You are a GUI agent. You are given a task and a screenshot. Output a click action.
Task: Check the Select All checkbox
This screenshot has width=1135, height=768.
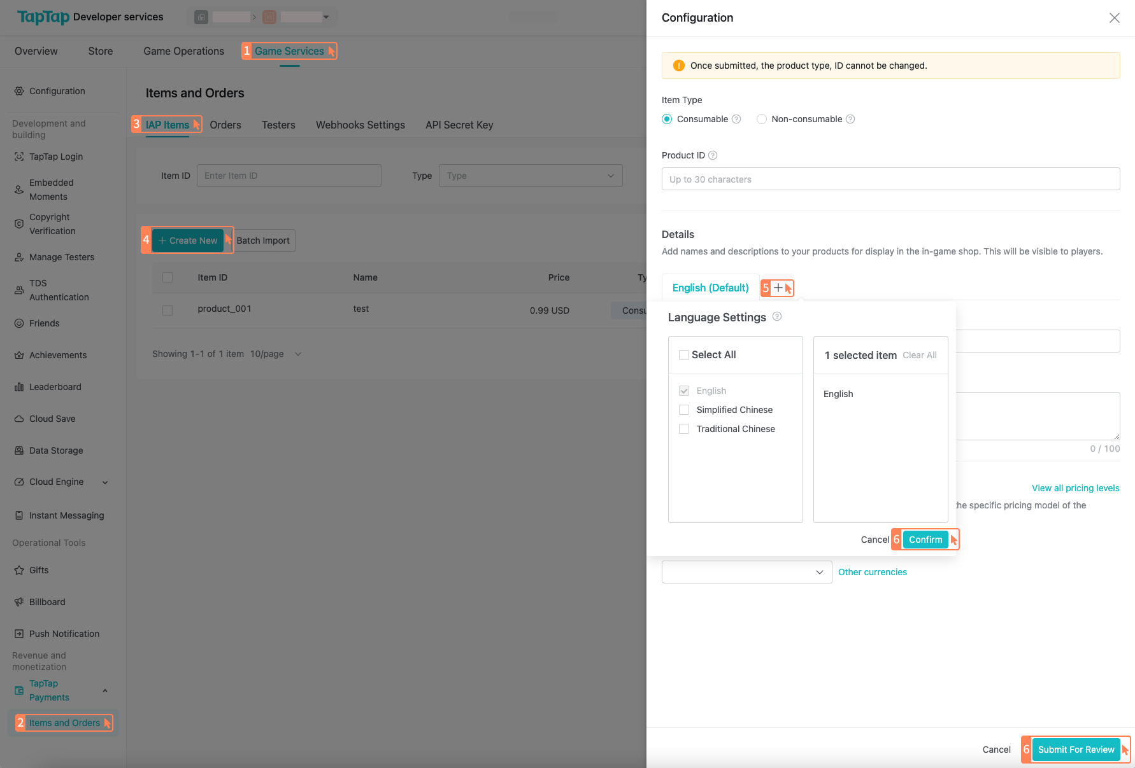click(x=684, y=355)
